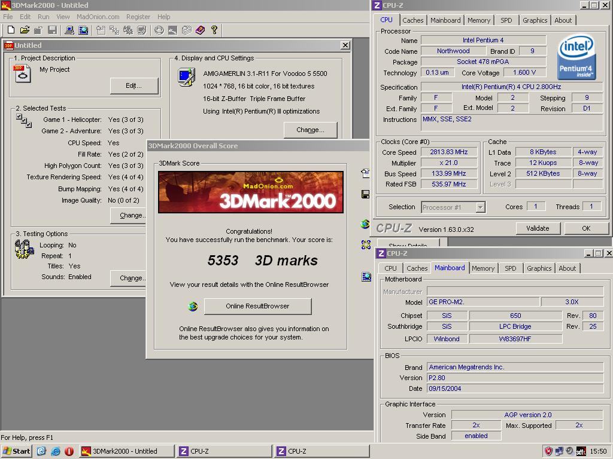Screen dimensions: 613x459
Task: Click the display settings toolbar icon
Action: (x=141, y=30)
